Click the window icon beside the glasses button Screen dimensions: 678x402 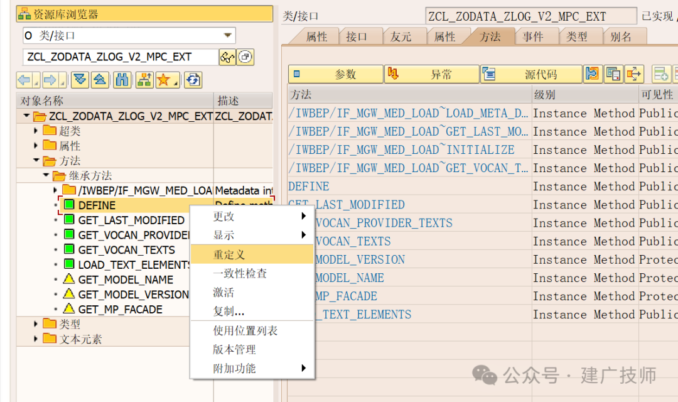[245, 57]
